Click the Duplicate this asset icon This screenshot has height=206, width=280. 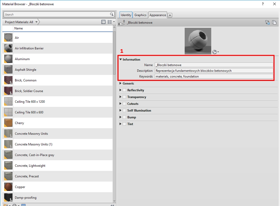(x=274, y=23)
